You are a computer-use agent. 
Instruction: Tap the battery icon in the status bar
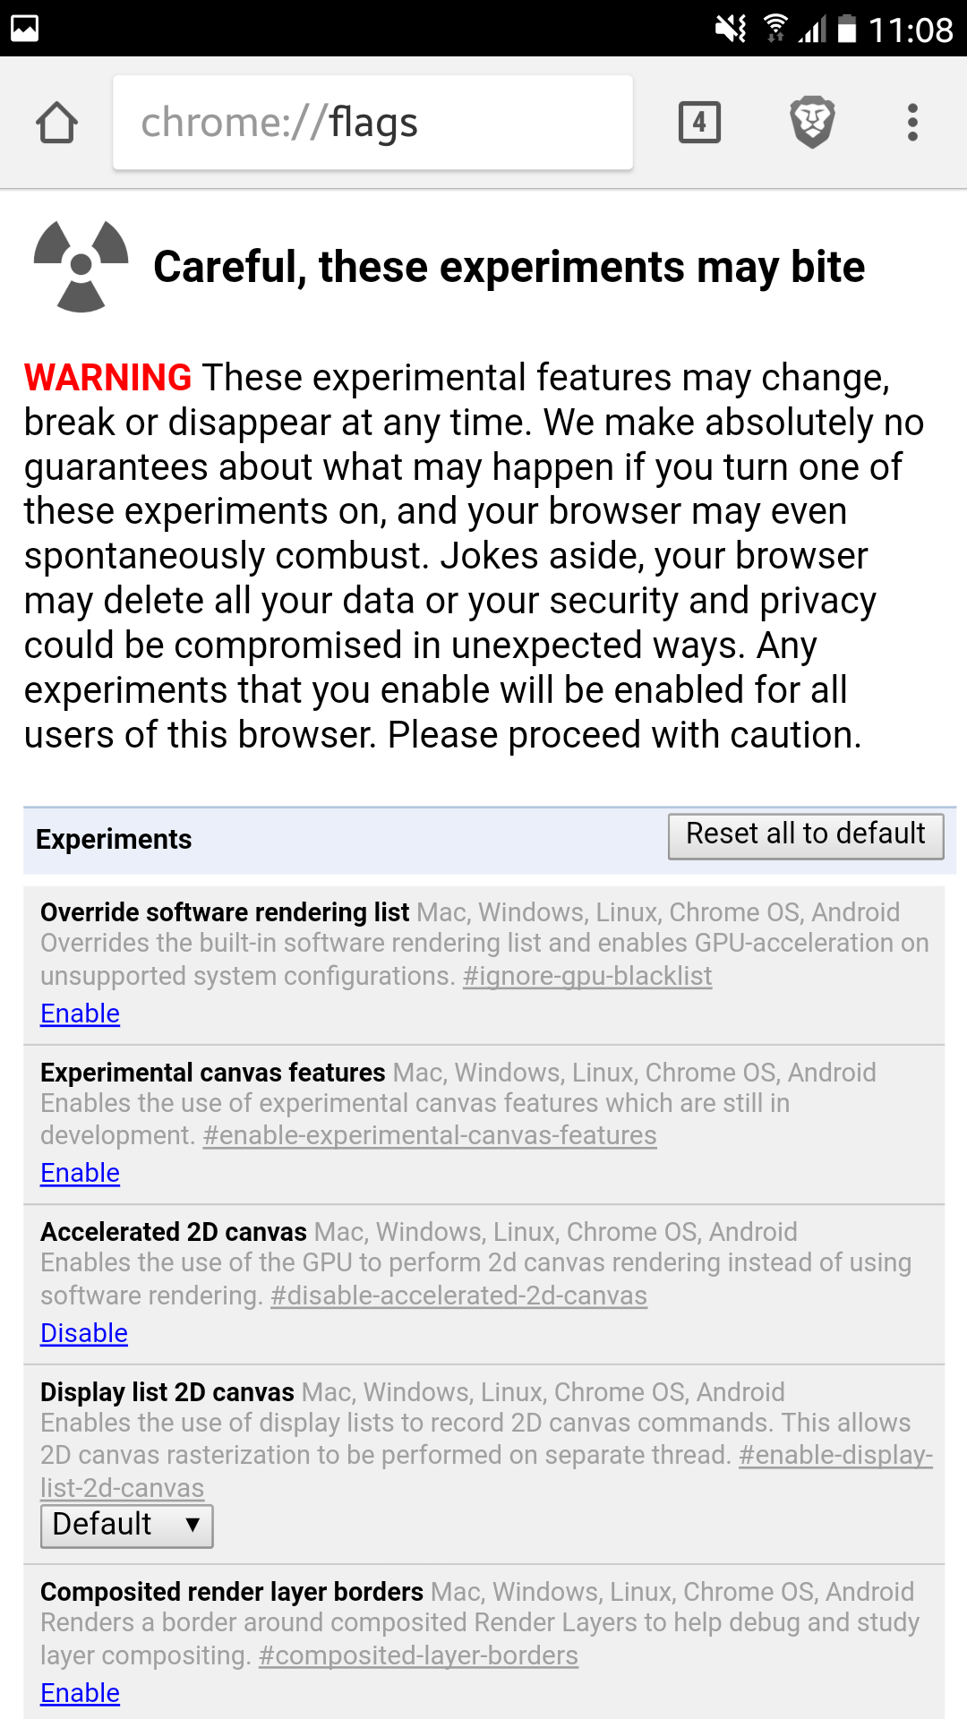tap(847, 29)
